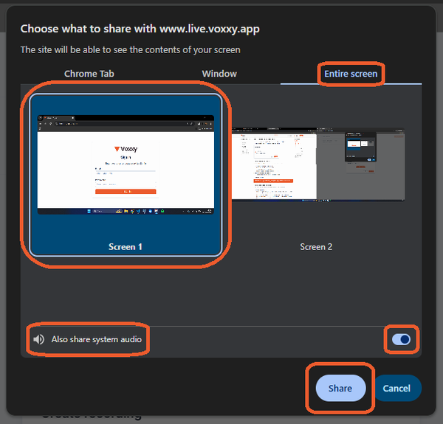The width and height of the screenshot is (443, 424).
Task: Select the Entire screen tab
Action: pyautogui.click(x=351, y=74)
